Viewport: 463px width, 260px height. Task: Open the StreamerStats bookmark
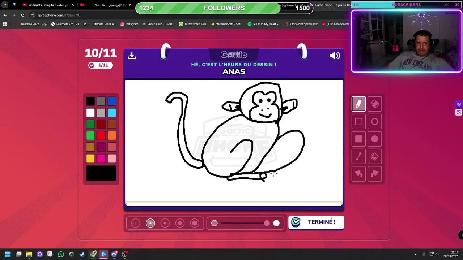(227, 24)
